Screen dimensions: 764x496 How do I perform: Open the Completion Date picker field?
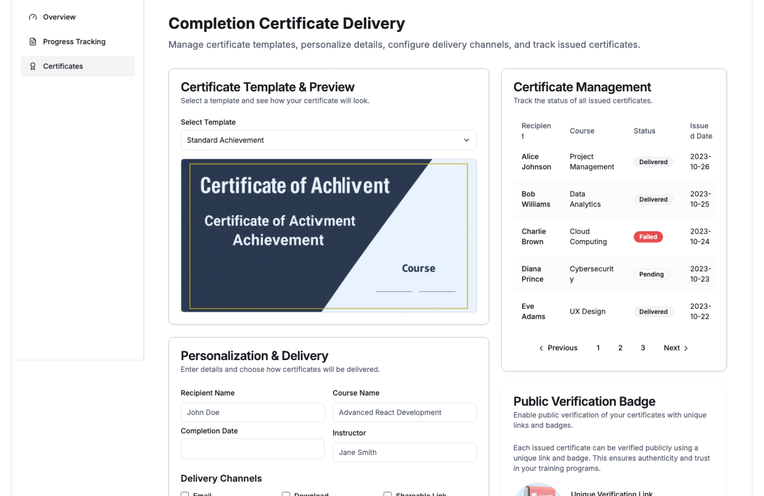click(x=252, y=449)
